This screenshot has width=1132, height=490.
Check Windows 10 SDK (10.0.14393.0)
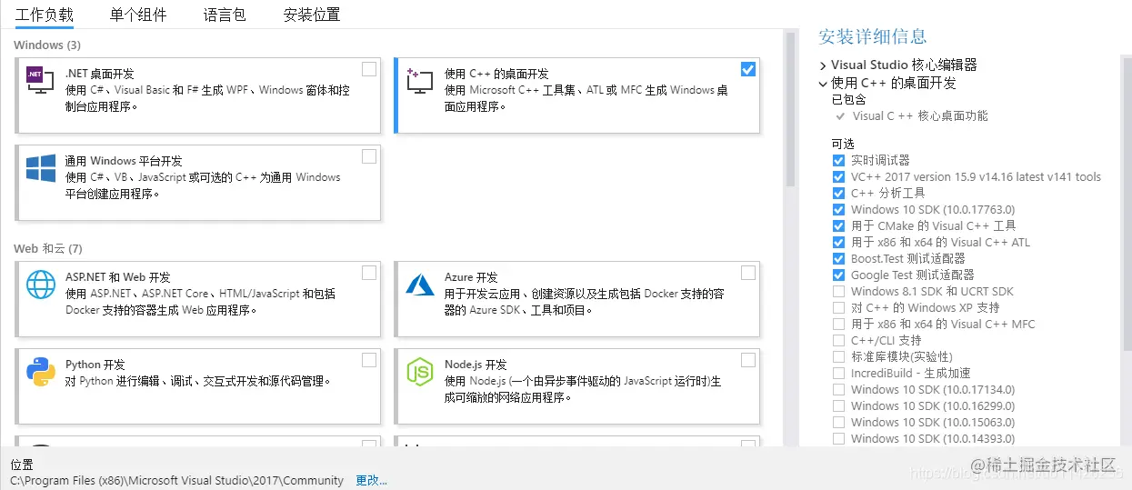[x=838, y=438]
